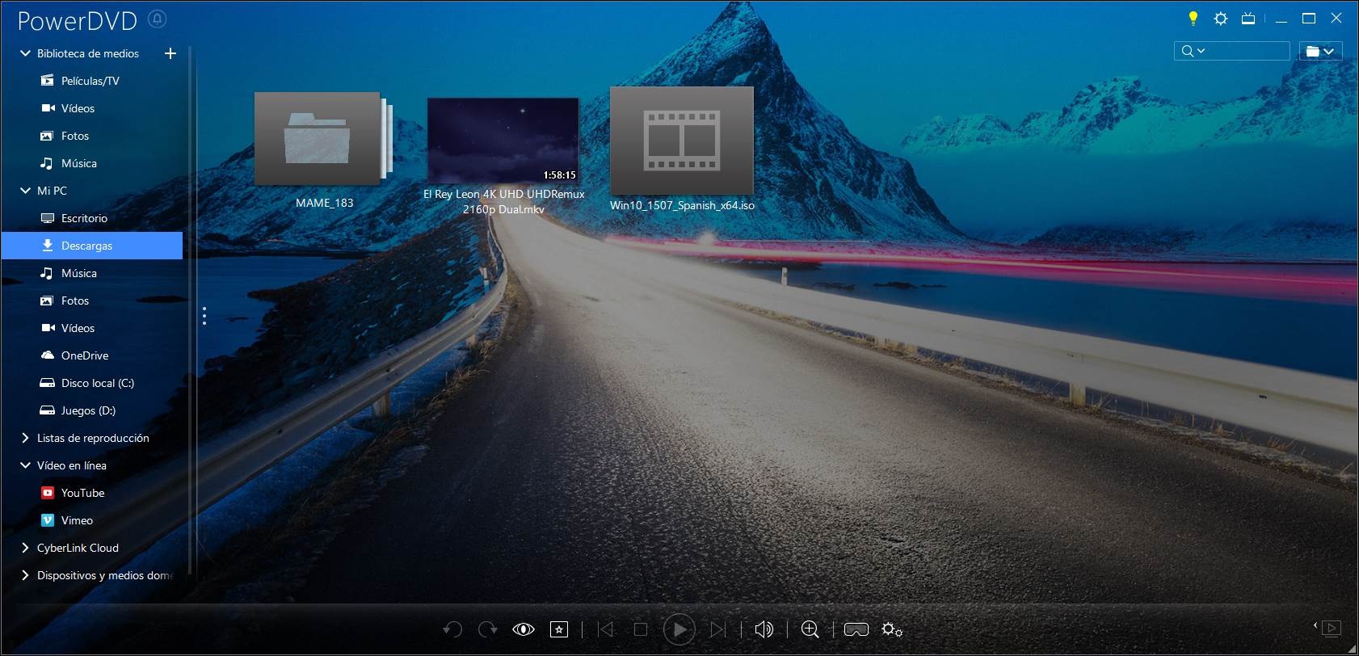Browse the Juegos (D:) drive
1359x656 pixels.
point(88,410)
